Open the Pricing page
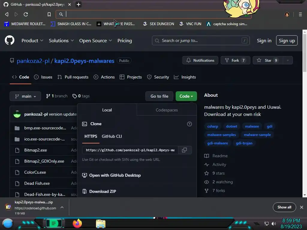 click(124, 40)
